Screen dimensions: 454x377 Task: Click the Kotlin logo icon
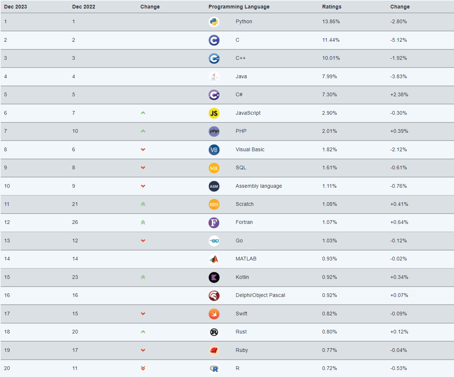(x=214, y=277)
